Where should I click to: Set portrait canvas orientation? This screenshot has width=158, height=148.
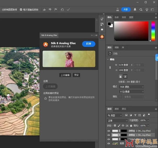pos(120,76)
